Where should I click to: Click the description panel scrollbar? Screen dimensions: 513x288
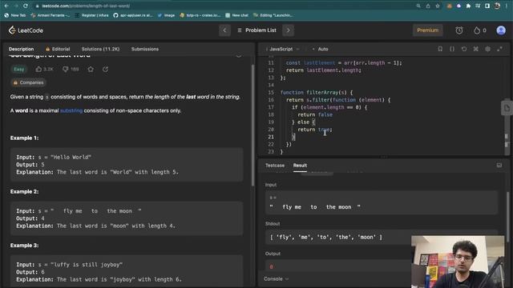[252, 125]
